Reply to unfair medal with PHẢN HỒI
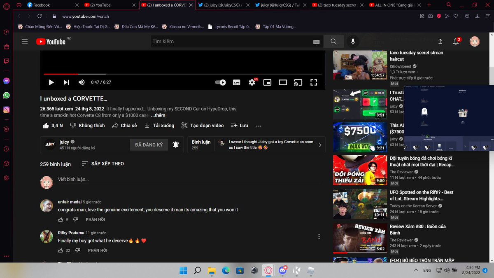Viewport: 494px width, 278px height. [95, 220]
